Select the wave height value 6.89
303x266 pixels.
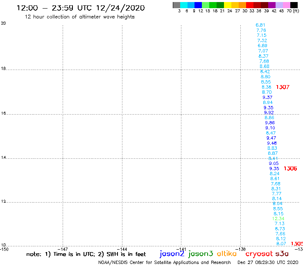262,45
